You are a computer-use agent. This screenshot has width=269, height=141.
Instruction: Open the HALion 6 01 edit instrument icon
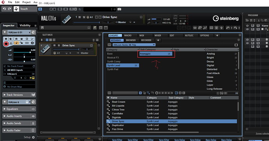click(33, 32)
